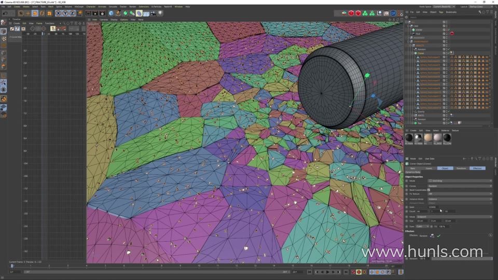
Task: Click the Camera object icon
Action: click(x=153, y=13)
